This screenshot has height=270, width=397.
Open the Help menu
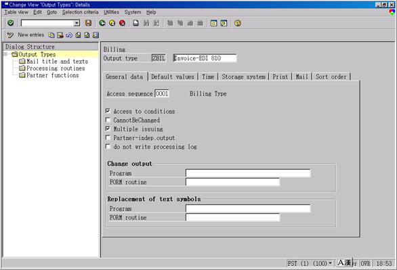click(151, 12)
